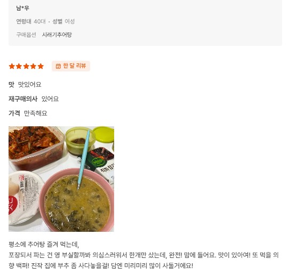The width and height of the screenshot is (296, 275).
Task: Click the calendar icon in 한 달 리뷰 badge
Action: [58, 66]
